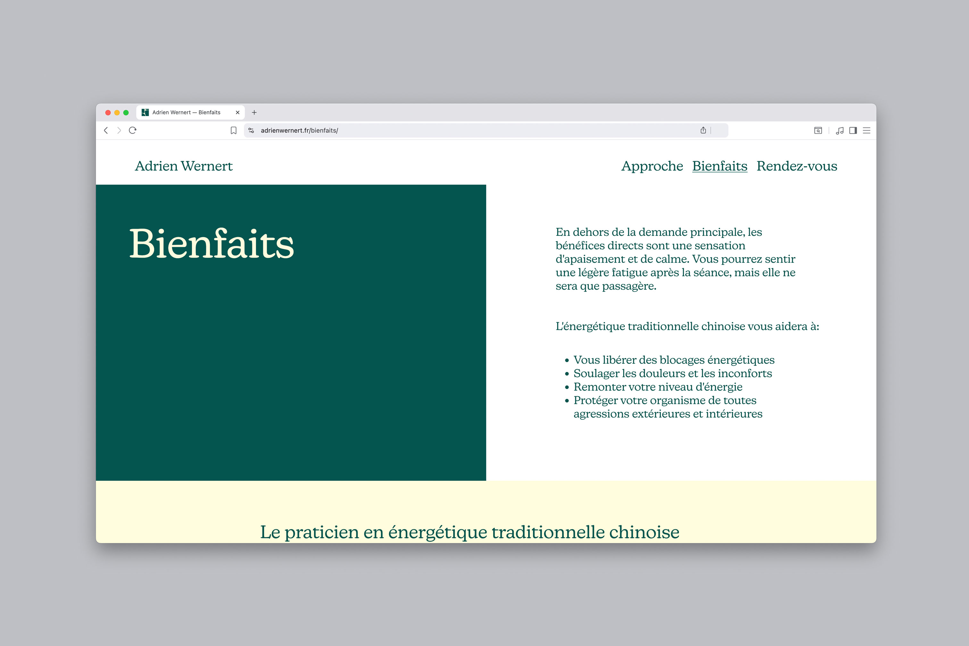
Task: Reload the current page
Action: pyautogui.click(x=133, y=130)
